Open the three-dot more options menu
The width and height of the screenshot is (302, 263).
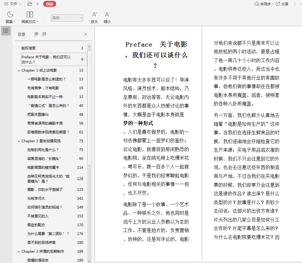[x=295, y=4]
